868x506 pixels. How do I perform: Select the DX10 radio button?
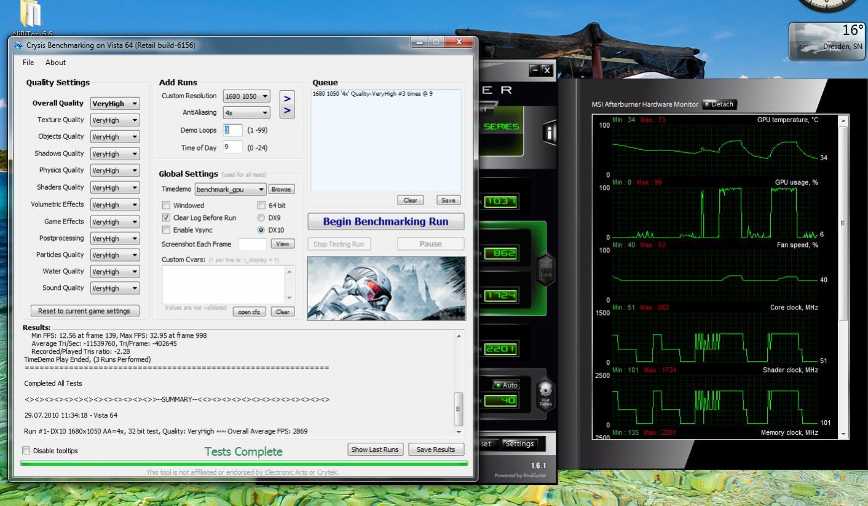[261, 230]
